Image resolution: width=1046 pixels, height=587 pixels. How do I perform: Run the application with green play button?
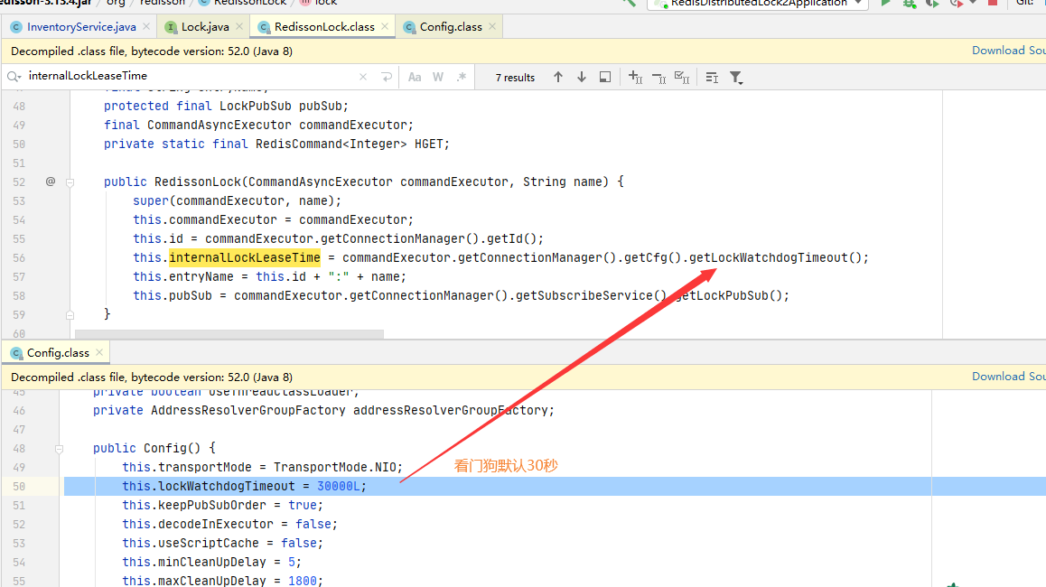[886, 3]
